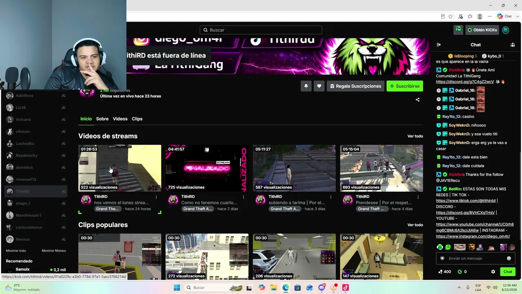Collapse sidebar list with Mostrar Menos
The height and width of the screenshot is (294, 522).
point(53,251)
